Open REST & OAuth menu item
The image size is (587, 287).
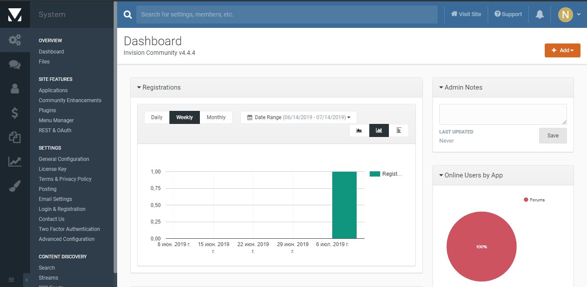pyautogui.click(x=55, y=130)
